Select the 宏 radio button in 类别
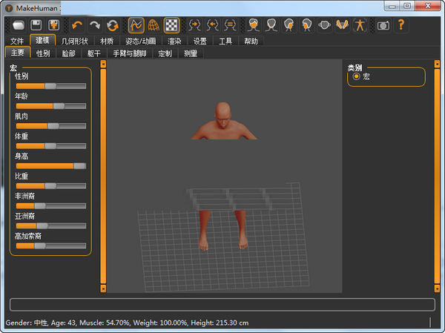Viewport: 445px width, 333px height. [x=357, y=76]
